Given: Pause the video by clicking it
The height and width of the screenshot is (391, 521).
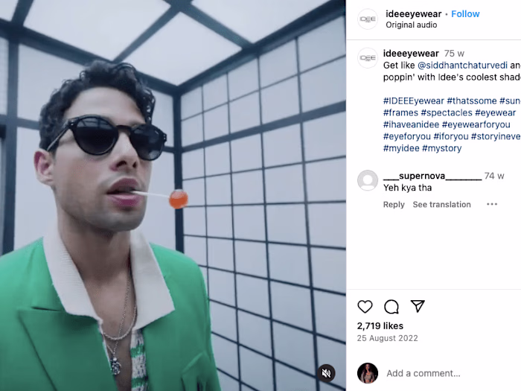Looking at the screenshot, I should (x=173, y=195).
